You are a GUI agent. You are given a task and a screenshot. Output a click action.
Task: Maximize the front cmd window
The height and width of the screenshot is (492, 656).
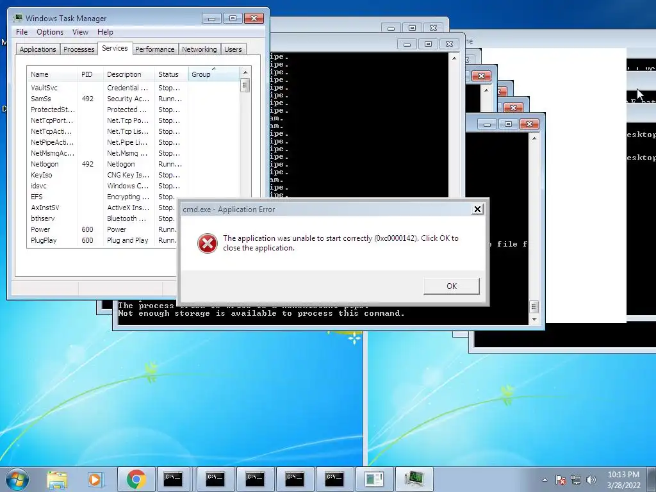click(508, 124)
